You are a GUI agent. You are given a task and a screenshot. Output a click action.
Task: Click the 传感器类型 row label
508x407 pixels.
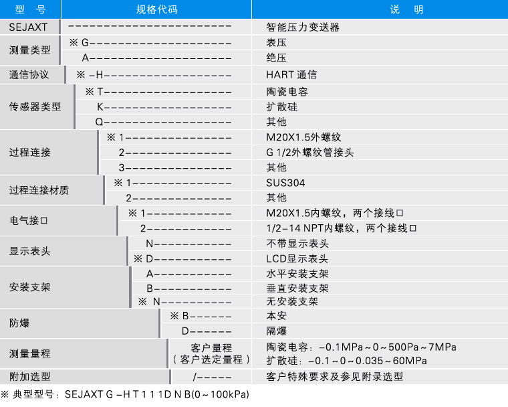[x=35, y=106]
